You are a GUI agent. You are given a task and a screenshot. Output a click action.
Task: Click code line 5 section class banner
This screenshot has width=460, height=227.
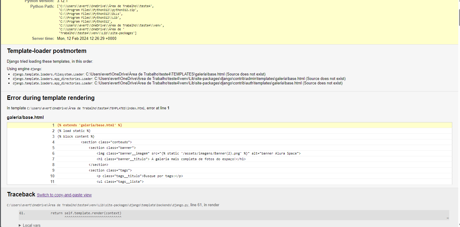point(112,148)
